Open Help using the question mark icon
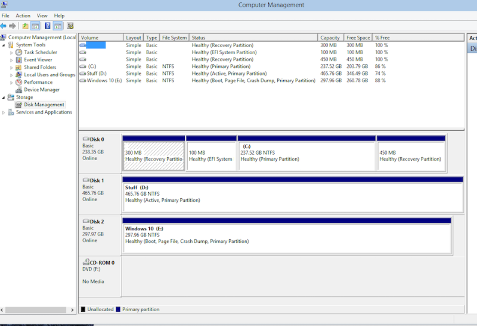 (x=47, y=26)
